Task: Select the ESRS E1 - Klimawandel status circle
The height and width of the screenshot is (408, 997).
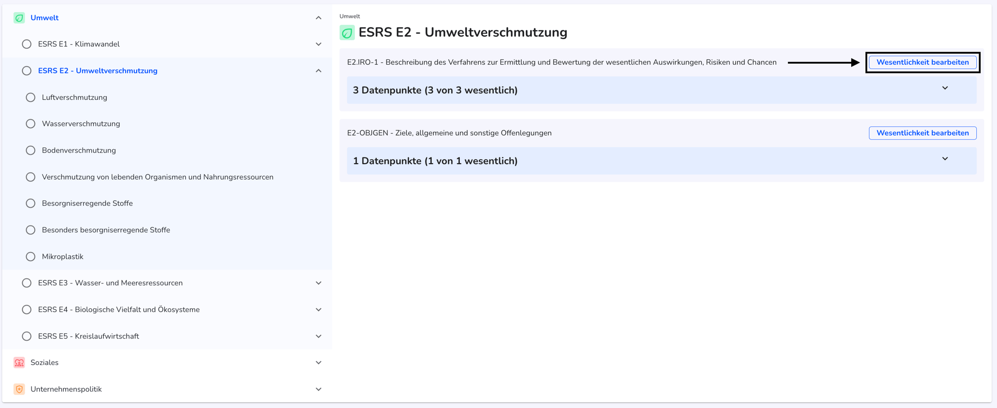Action: pyautogui.click(x=27, y=44)
